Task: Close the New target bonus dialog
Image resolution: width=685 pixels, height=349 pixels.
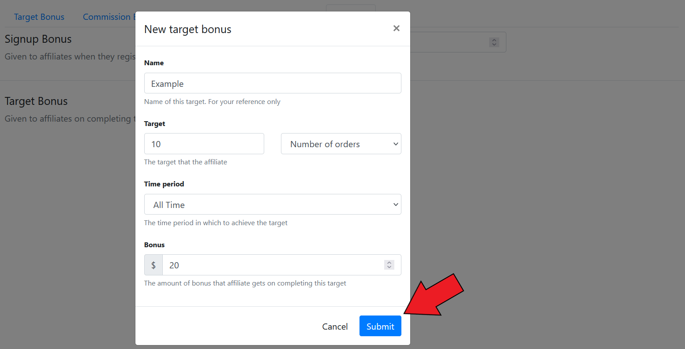Action: click(396, 28)
